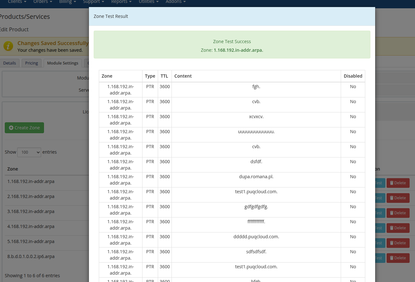This screenshot has height=282, width=415.
Task: Click 3.168.192.in-addr.arpa in the zone list
Action: click(x=31, y=211)
